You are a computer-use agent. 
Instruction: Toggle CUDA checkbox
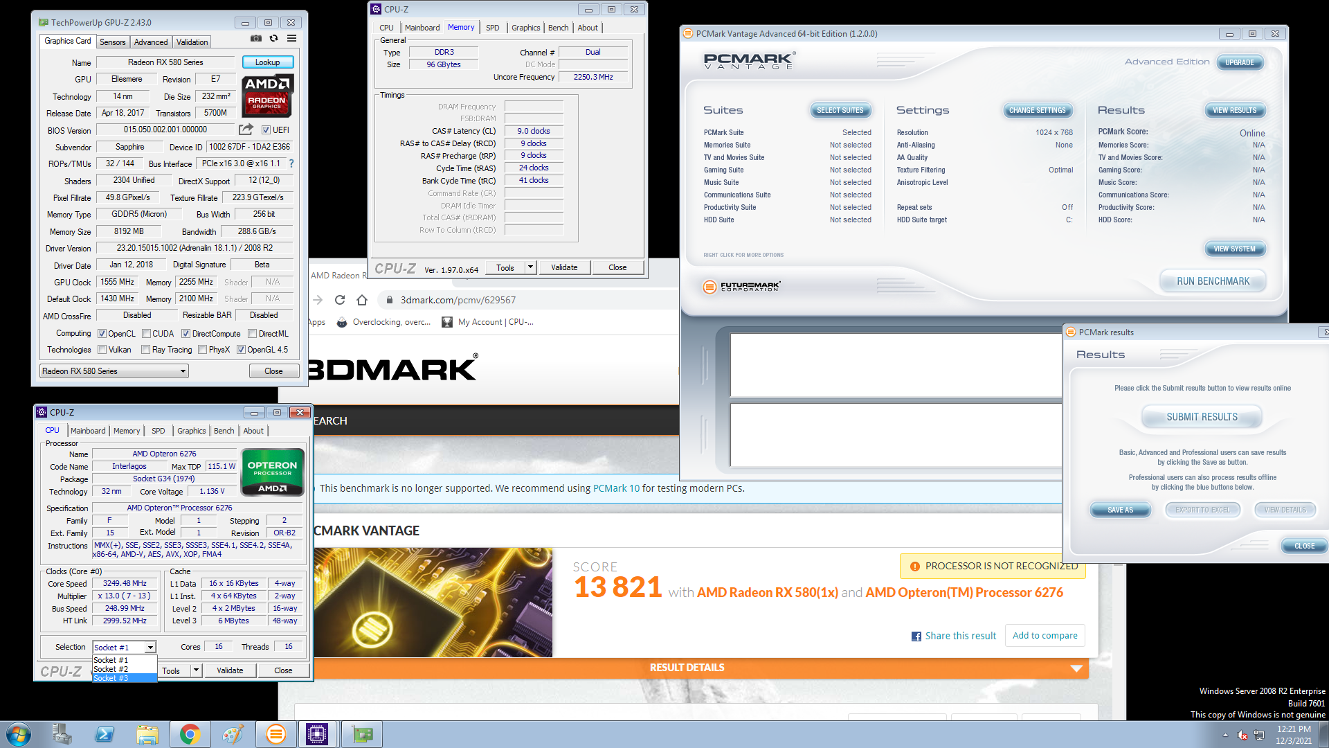coord(146,334)
